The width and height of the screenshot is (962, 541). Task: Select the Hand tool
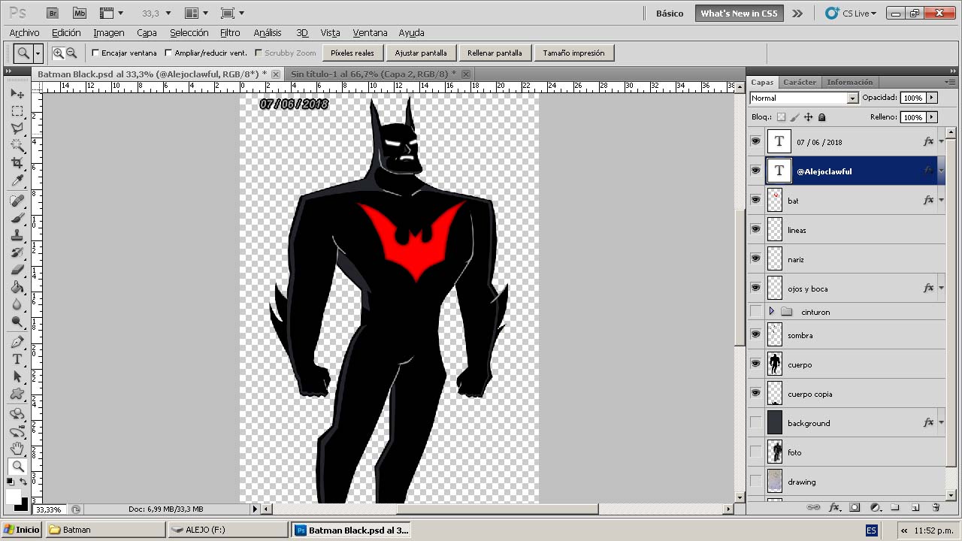(17, 449)
